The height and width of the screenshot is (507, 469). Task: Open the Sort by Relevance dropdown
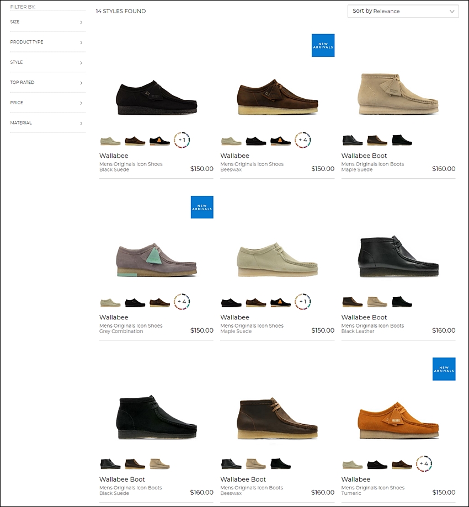[403, 11]
